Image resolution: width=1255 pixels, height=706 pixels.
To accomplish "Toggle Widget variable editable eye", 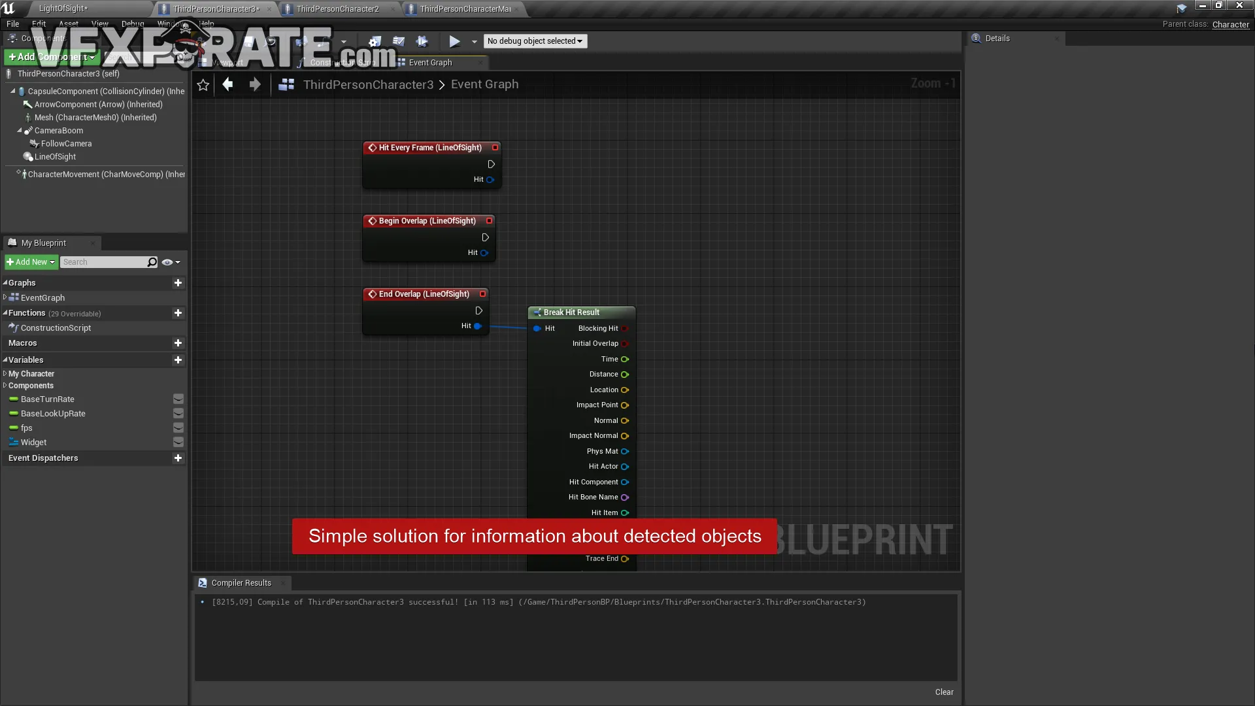I will [178, 443].
